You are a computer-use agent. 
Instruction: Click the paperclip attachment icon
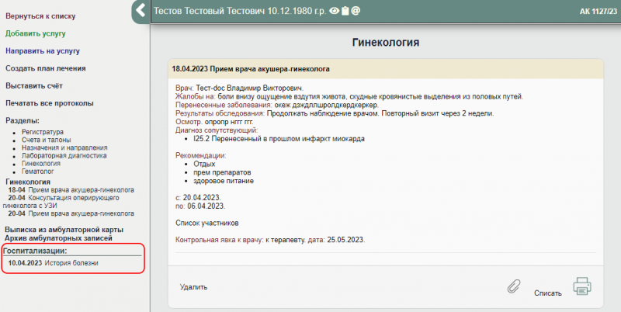coord(513,286)
